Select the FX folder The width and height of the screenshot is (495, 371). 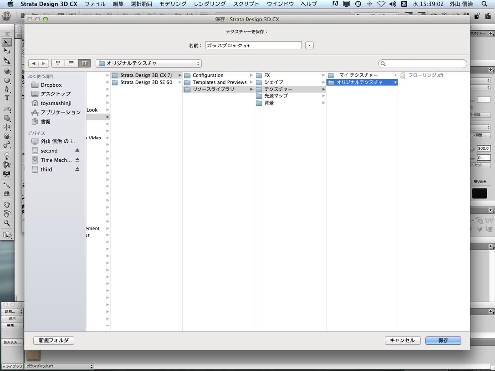point(291,75)
